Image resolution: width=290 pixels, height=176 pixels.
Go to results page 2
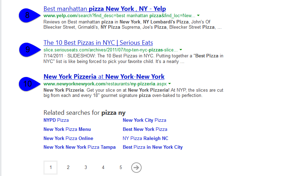click(x=68, y=168)
